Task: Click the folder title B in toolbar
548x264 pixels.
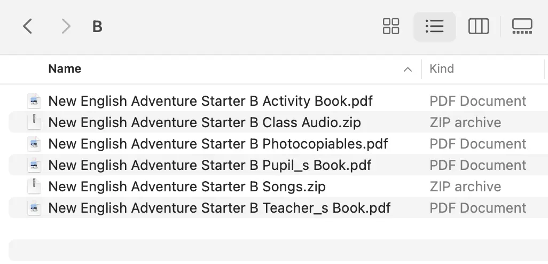Action: [x=97, y=27]
